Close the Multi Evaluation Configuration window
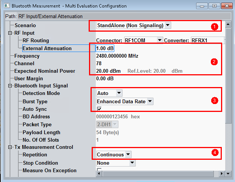 click(227, 6)
